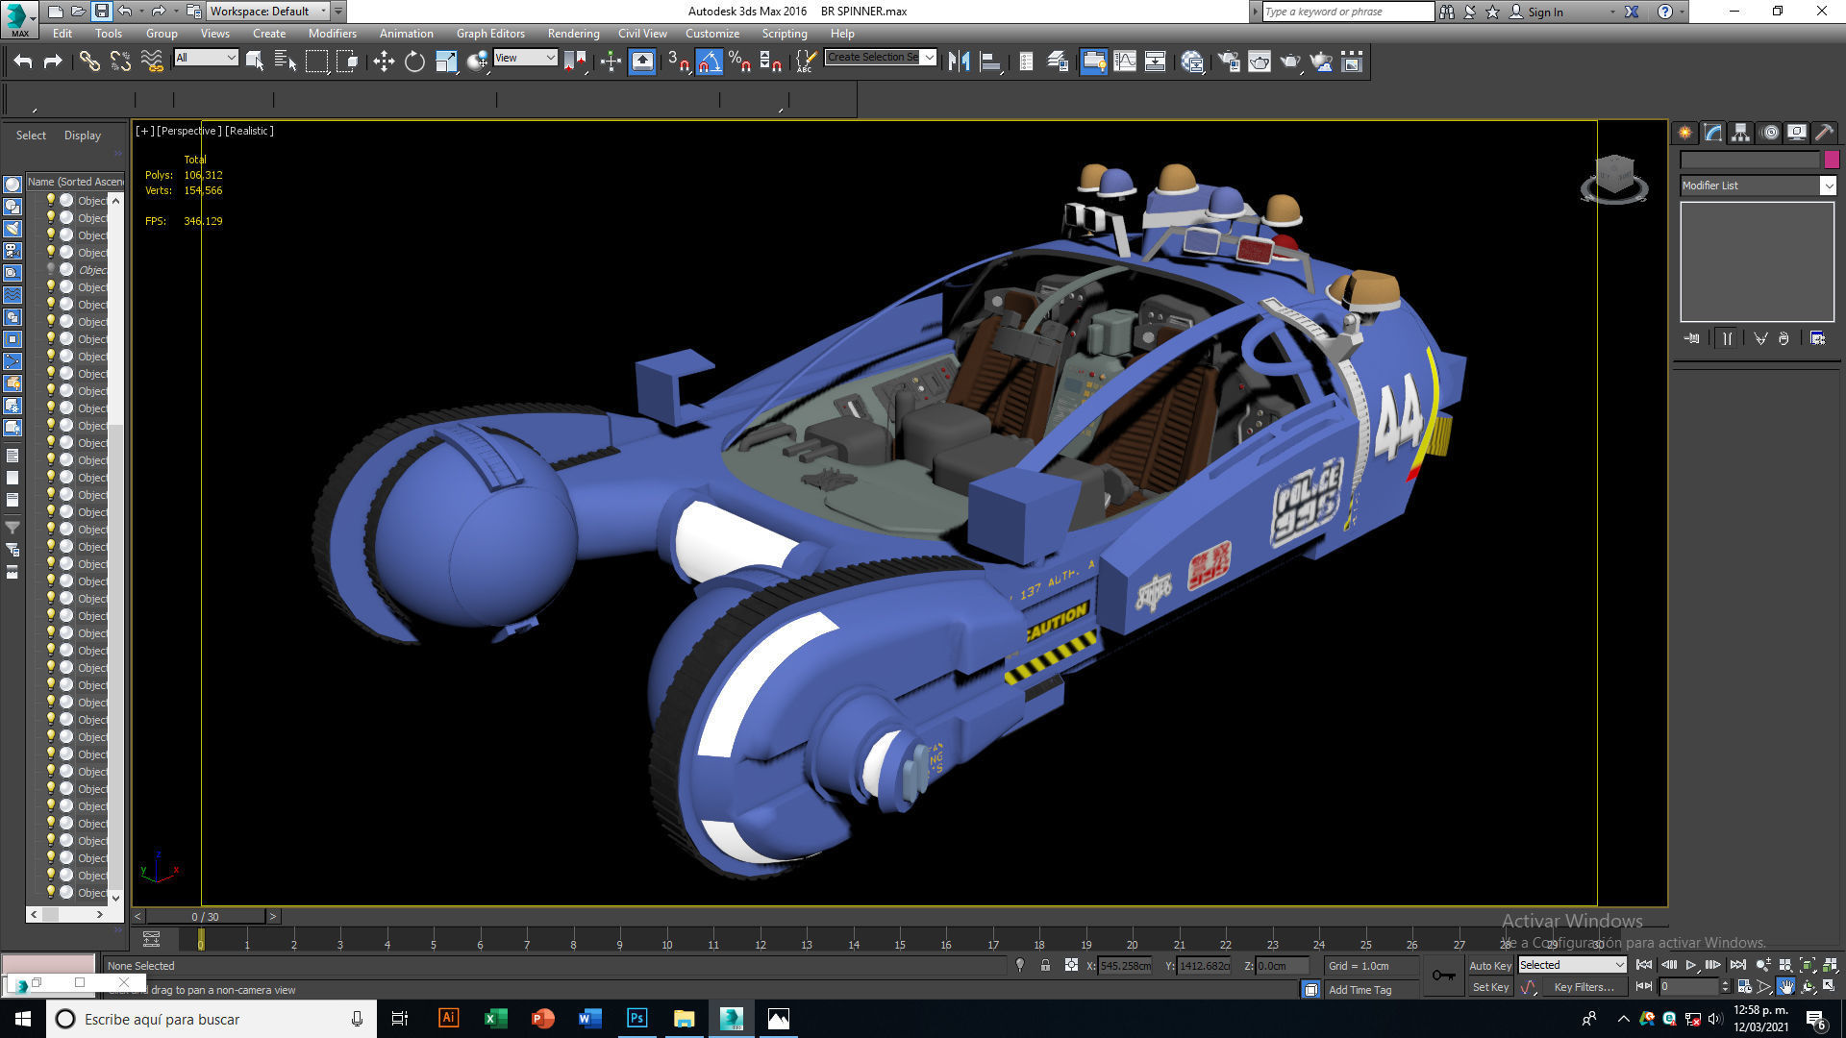Expand the Create Selection Set dropdown
1846x1038 pixels.
tap(929, 58)
